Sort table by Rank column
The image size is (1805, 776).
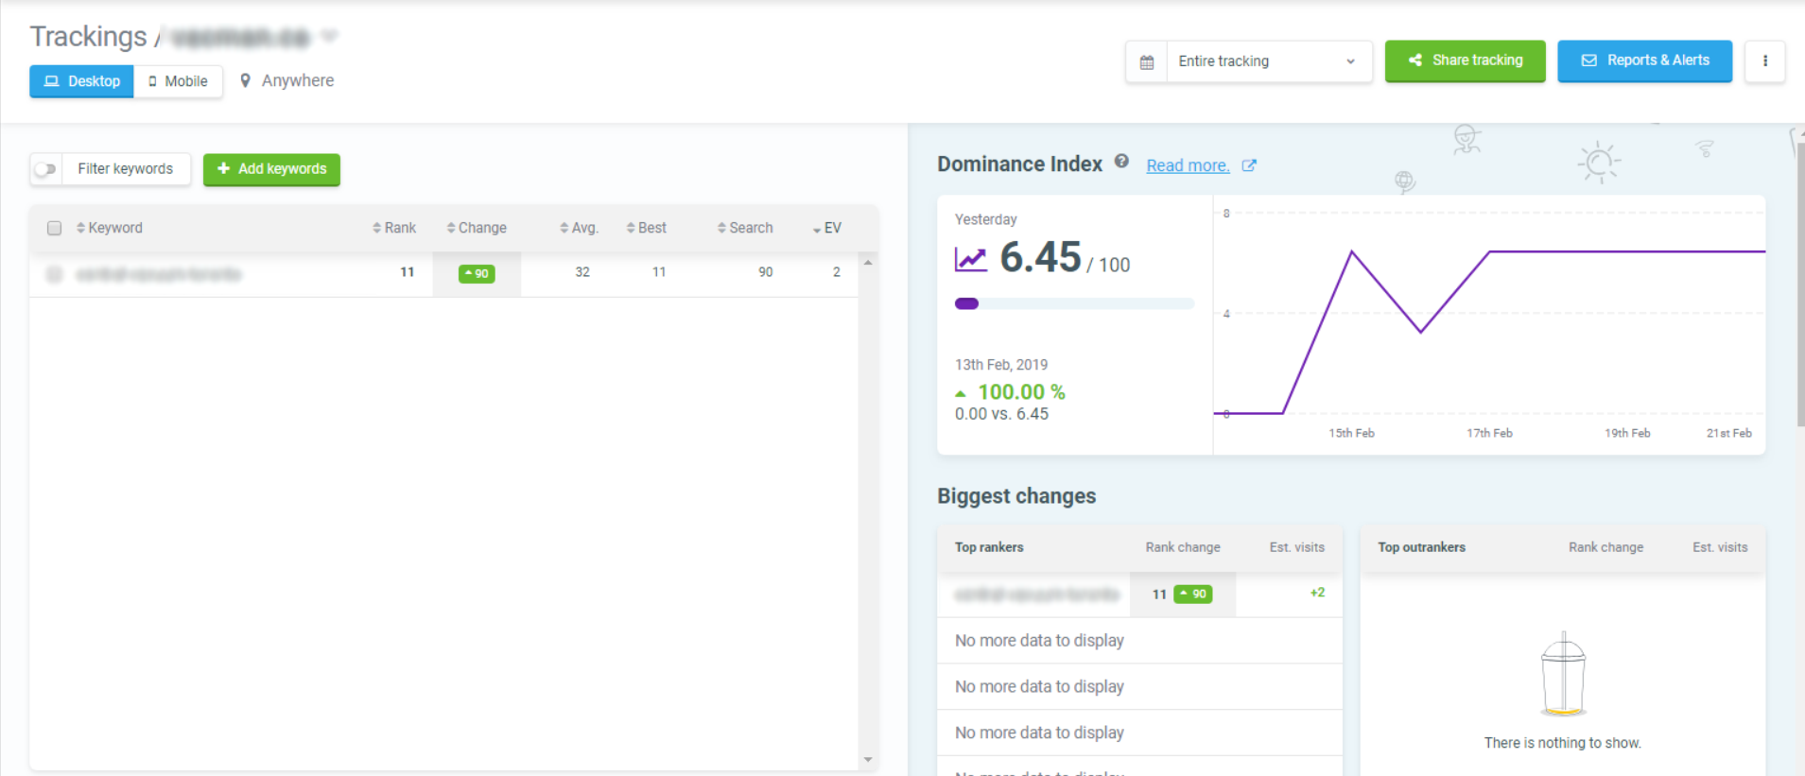click(394, 228)
